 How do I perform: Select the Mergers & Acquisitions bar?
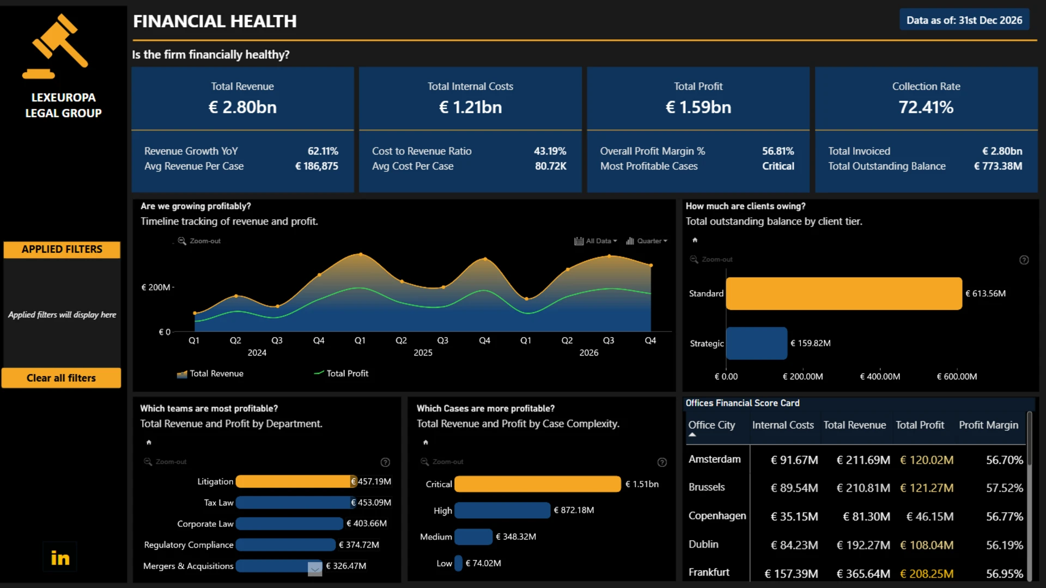[279, 566]
